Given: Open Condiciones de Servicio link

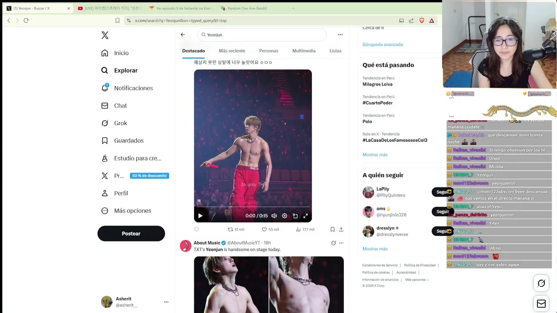Looking at the screenshot, I should click(x=380, y=265).
